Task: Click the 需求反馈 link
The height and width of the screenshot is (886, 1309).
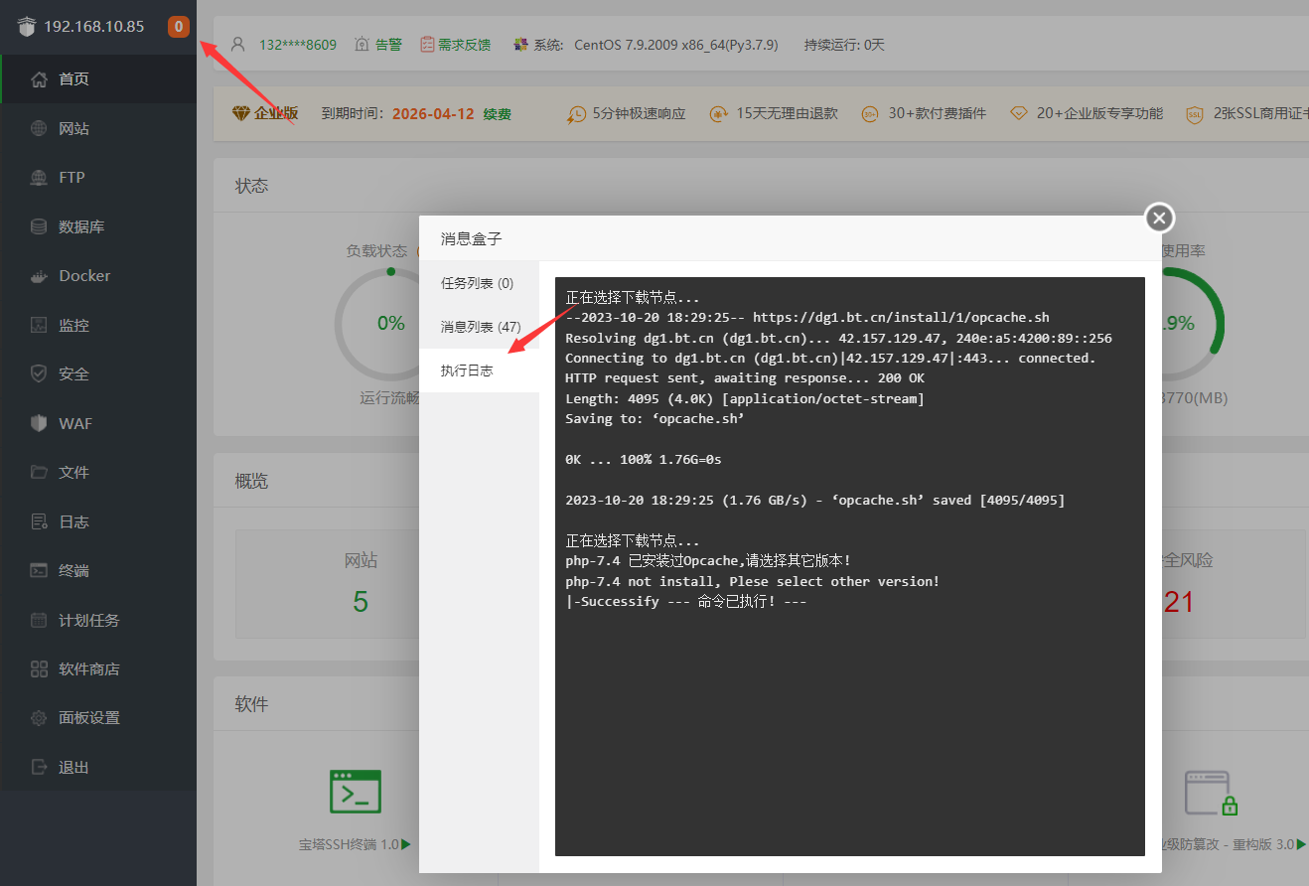Action: click(465, 45)
